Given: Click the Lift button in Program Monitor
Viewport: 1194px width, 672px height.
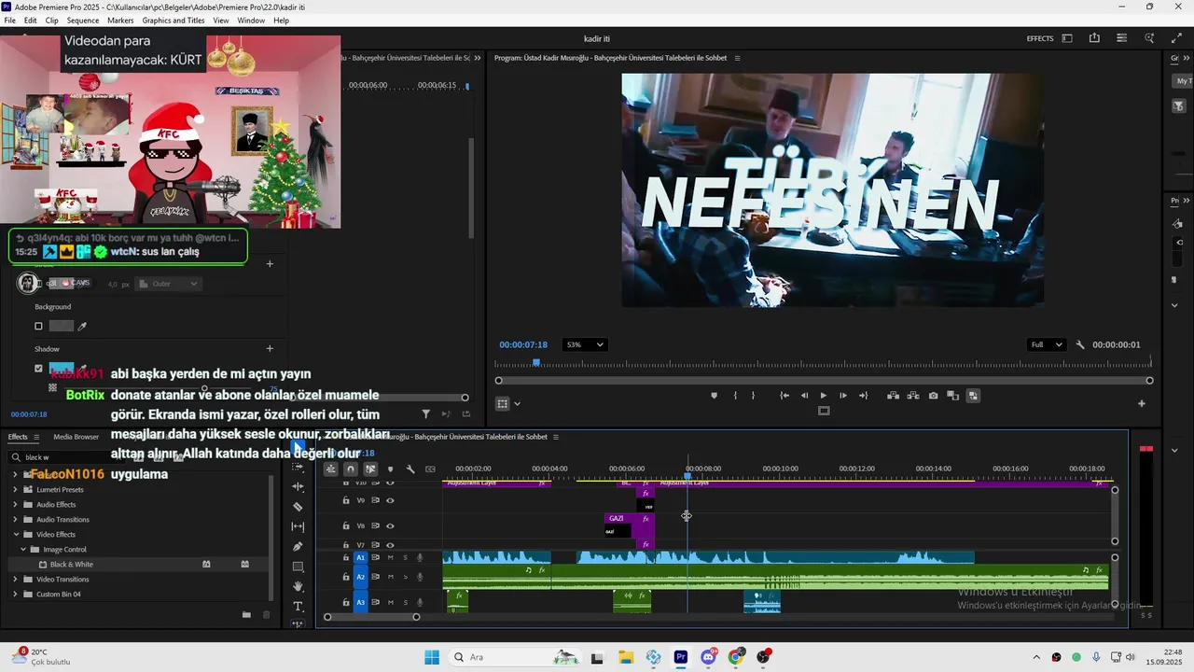Looking at the screenshot, I should click(893, 396).
